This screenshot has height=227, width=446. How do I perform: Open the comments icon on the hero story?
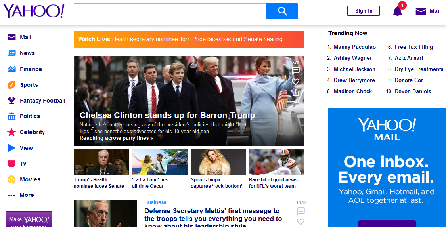pyautogui.click(x=295, y=71)
